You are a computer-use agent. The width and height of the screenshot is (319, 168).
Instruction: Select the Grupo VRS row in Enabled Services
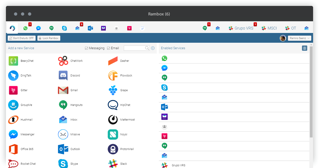pyautogui.click(x=234, y=165)
